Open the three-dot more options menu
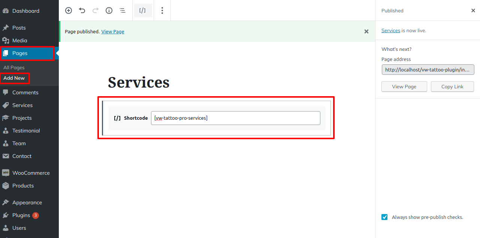The image size is (480, 238). coord(162,10)
